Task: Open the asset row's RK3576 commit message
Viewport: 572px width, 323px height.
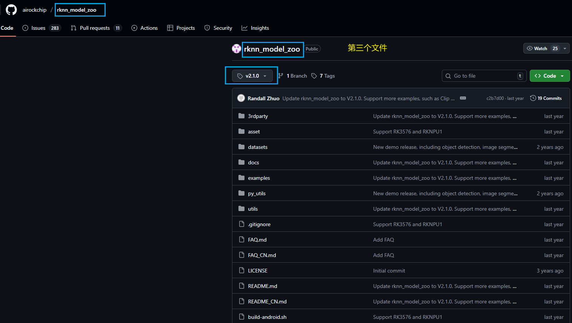Action: click(x=407, y=132)
